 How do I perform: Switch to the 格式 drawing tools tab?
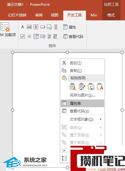(111, 15)
